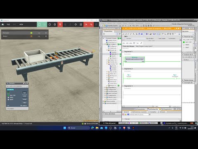Collapse Variables PLC node in project tree

point(107,64)
